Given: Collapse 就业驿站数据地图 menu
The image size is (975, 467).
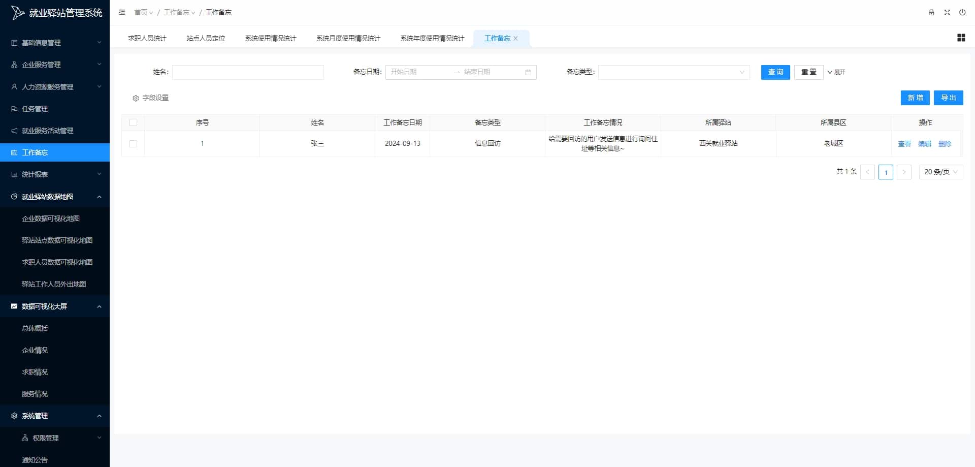Looking at the screenshot, I should (55, 197).
